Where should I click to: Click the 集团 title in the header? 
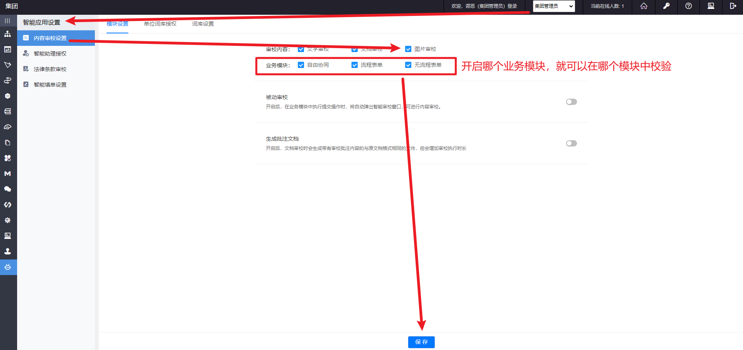12,6
